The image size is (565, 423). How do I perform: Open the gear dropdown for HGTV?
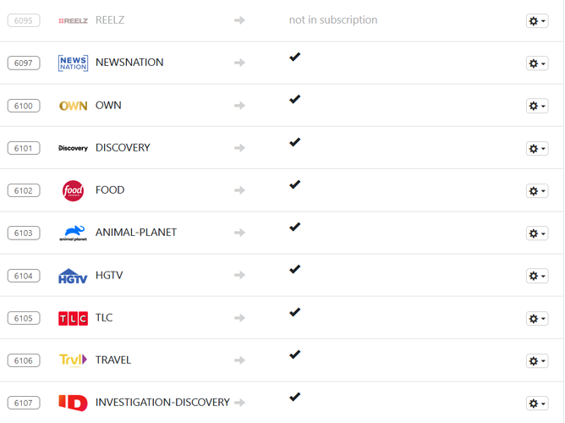536,276
